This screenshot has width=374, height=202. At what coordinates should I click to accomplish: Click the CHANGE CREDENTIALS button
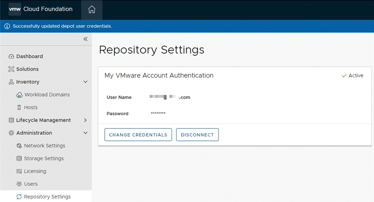point(138,135)
